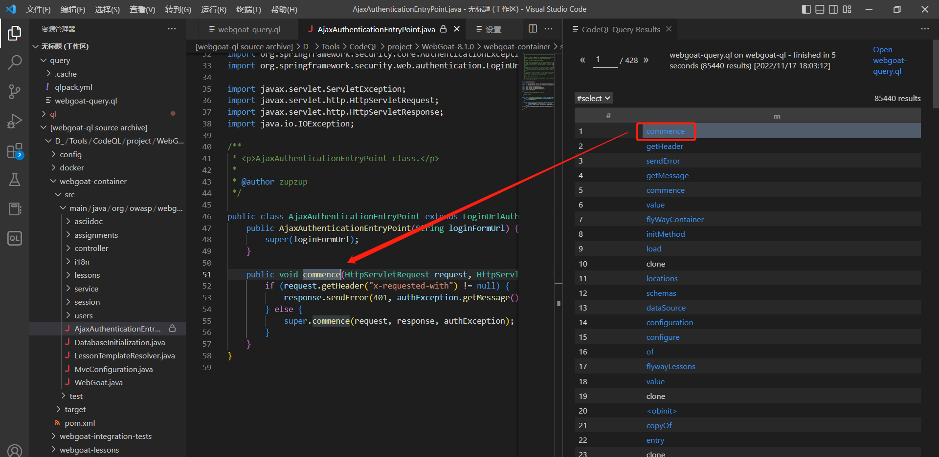
Task: Click WebGoat-8.1.0 breadcrumb segment
Action: point(447,46)
